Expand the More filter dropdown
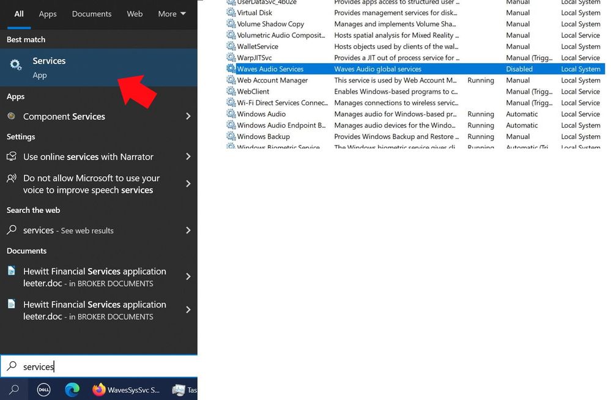Viewport: 611px width, 400px height. click(x=172, y=14)
